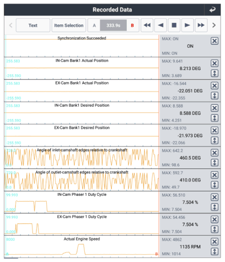This screenshot has height=262, width=225.
Task: Remove the Synchronization Succeeded graph
Action: click(214, 41)
